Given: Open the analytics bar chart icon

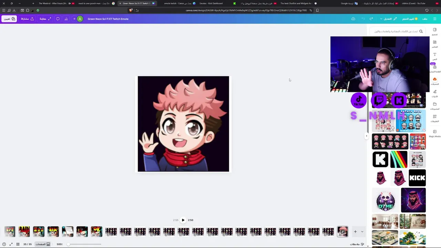Looking at the screenshot, I should [x=66, y=19].
